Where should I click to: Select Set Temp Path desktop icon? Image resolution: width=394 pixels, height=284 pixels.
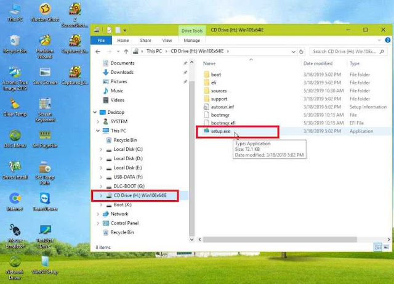(45, 173)
